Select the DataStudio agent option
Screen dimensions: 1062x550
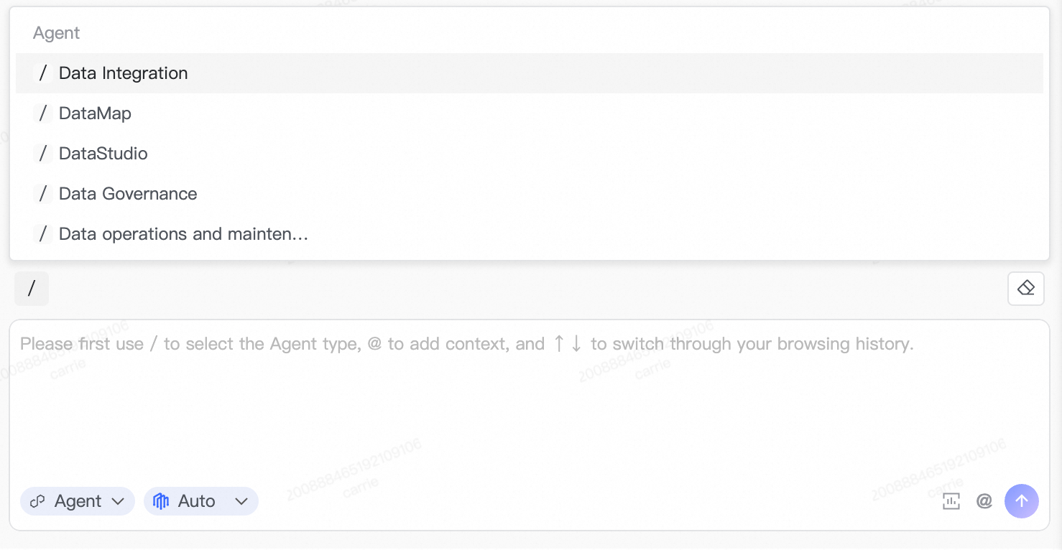[103, 154]
